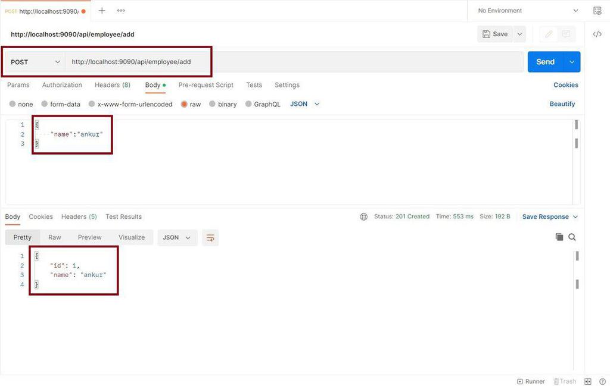Screen dimensions: 610x386
Task: Select the request Body tab
Action: tap(155, 84)
